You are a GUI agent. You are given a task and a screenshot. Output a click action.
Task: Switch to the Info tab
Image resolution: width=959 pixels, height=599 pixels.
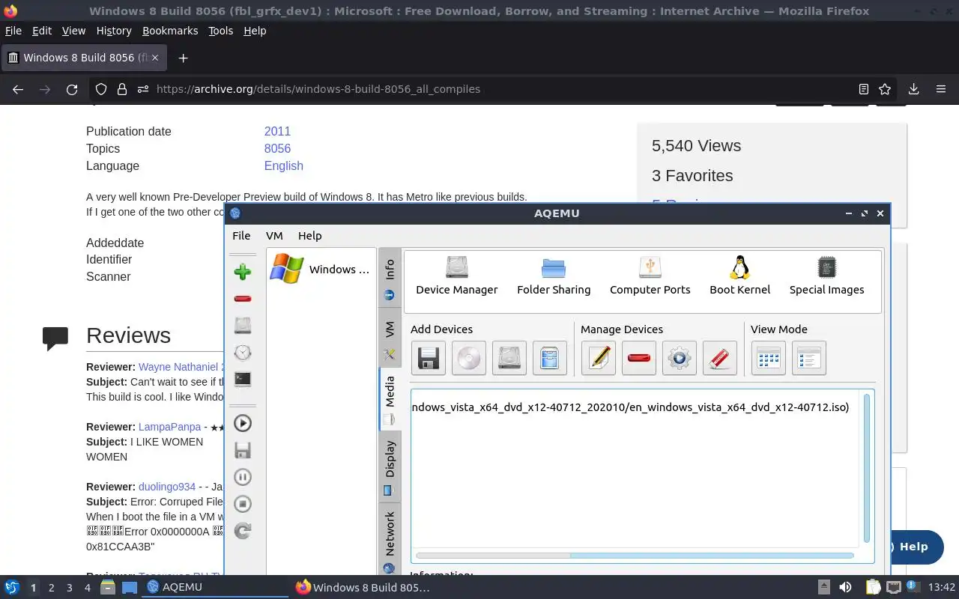390,278
